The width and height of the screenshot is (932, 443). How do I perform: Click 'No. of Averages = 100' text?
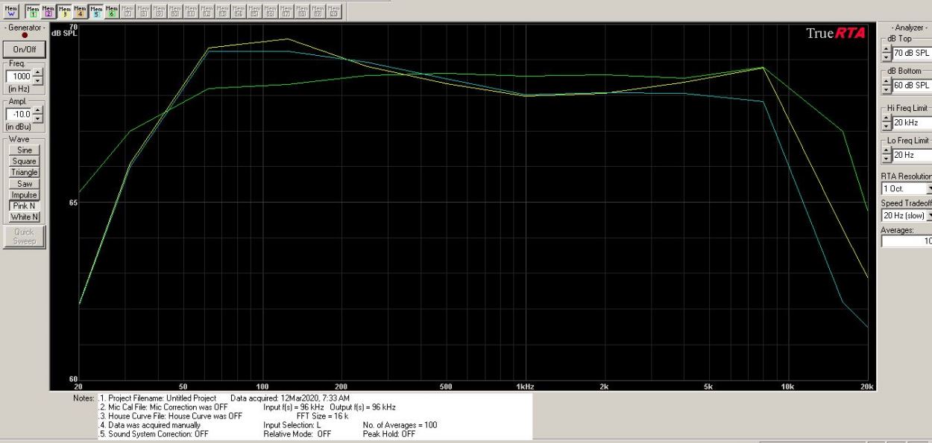400,425
